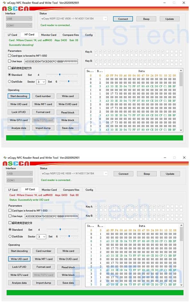Open the Sector dropdown in the top window
Image resolution: width=190 pixels, height=302 pixels.
point(41,82)
